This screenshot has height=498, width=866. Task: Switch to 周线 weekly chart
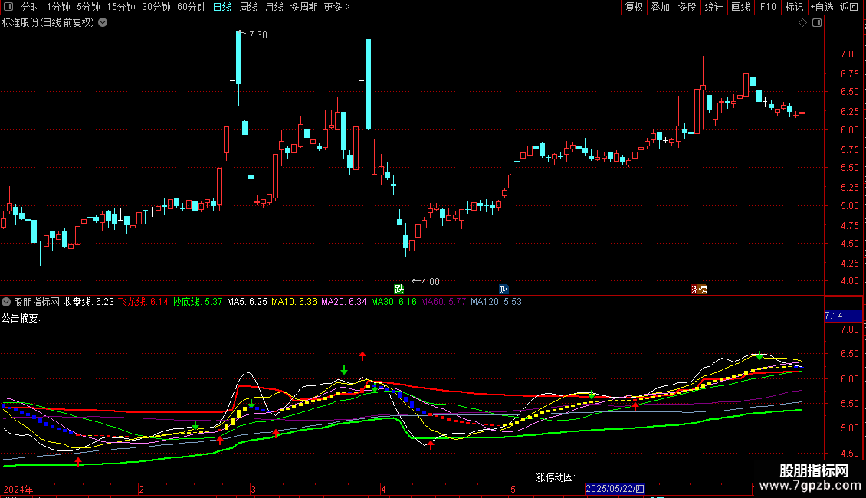click(248, 7)
